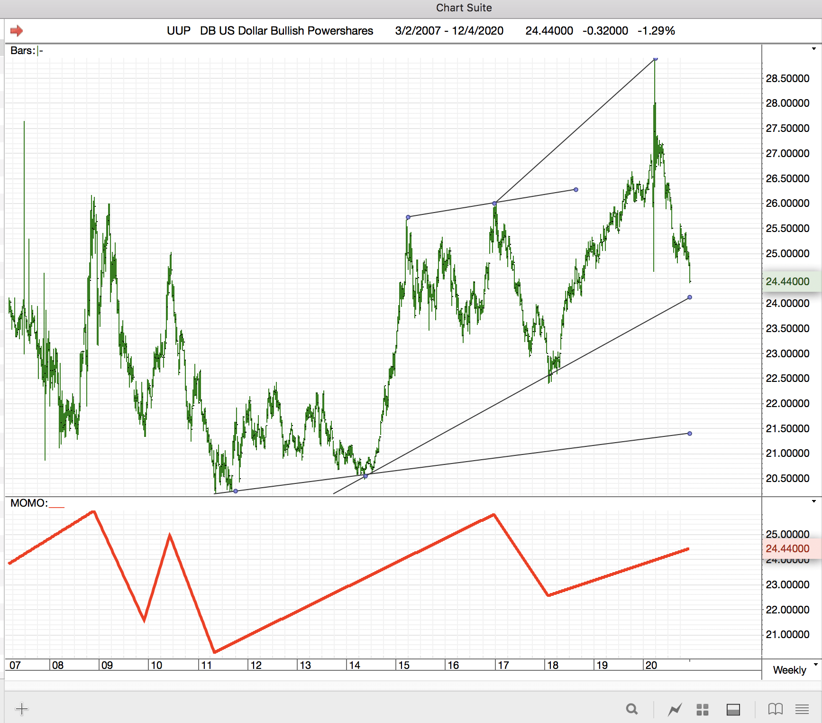Select right handle of lowest flat trendline
This screenshot has width=822, height=723.
(690, 434)
